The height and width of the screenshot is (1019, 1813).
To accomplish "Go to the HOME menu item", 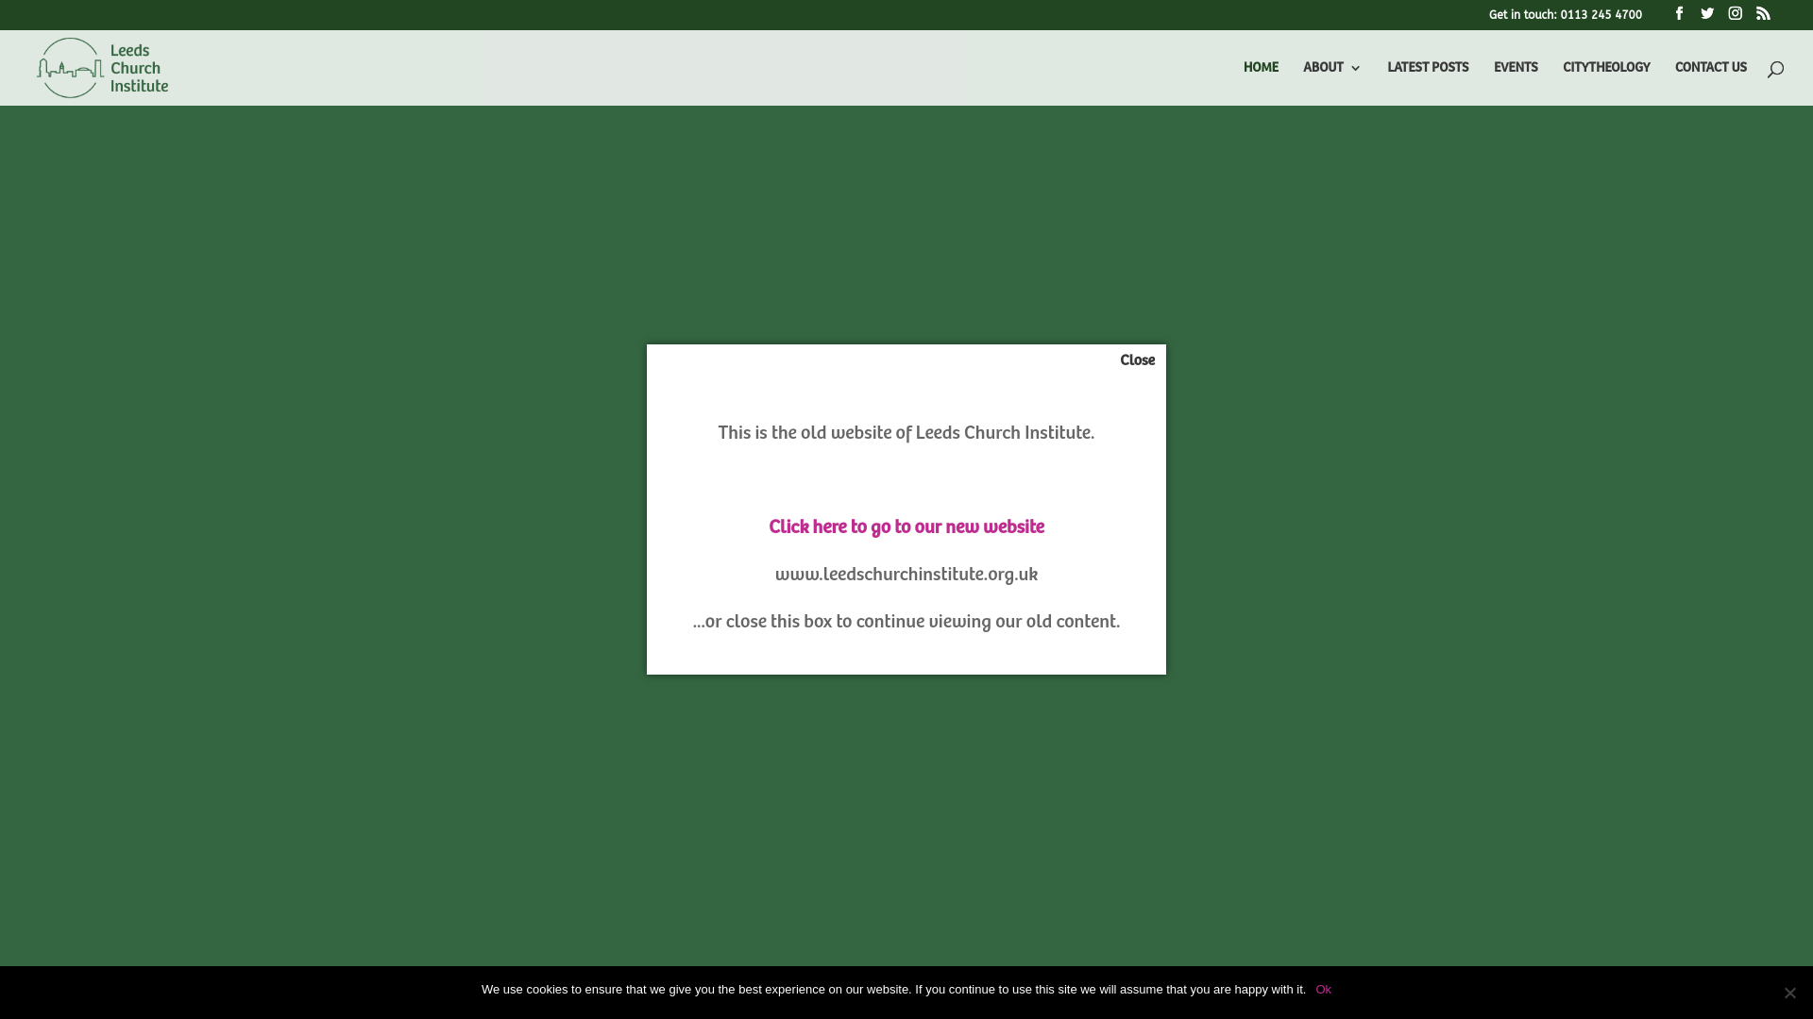I will pyautogui.click(x=1261, y=68).
